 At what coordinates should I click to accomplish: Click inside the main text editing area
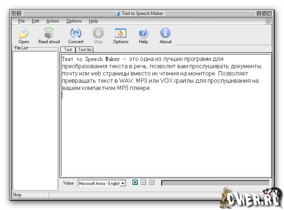coord(166,115)
